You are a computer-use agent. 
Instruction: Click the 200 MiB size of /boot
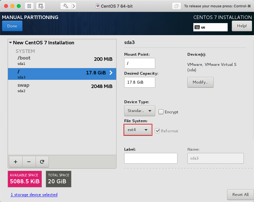tap(103, 59)
